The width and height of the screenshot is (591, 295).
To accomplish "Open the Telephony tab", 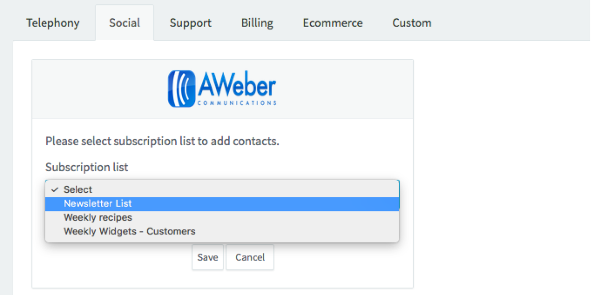I will [x=53, y=23].
